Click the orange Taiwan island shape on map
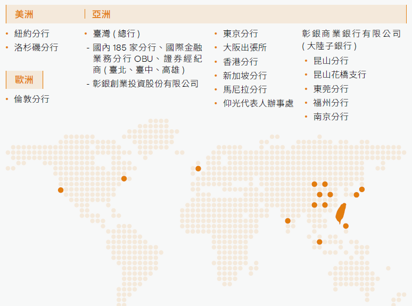This screenshot has height=306, width=412. (341, 213)
